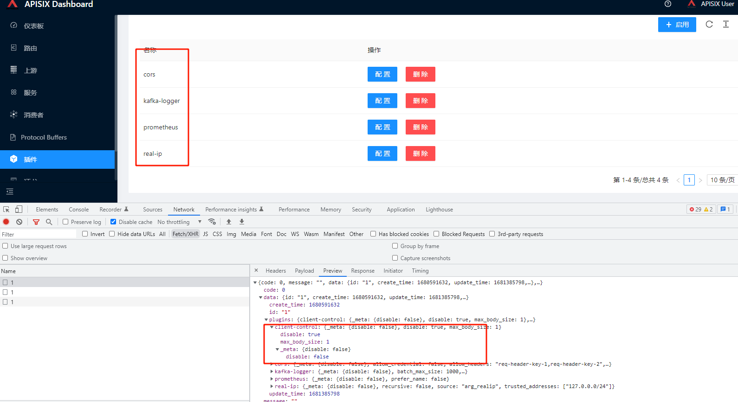Click the APISIX logo in header
Image resolution: width=738 pixels, height=402 pixels.
pyautogui.click(x=13, y=4)
